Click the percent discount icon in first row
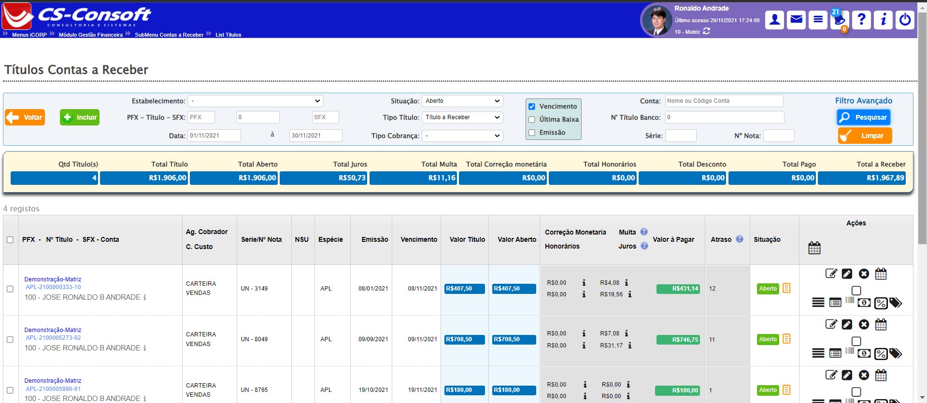Viewport: 927px width, 403px height. (x=881, y=303)
